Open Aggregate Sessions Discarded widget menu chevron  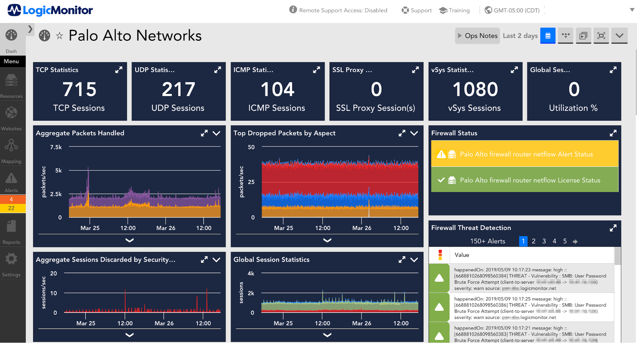216,260
